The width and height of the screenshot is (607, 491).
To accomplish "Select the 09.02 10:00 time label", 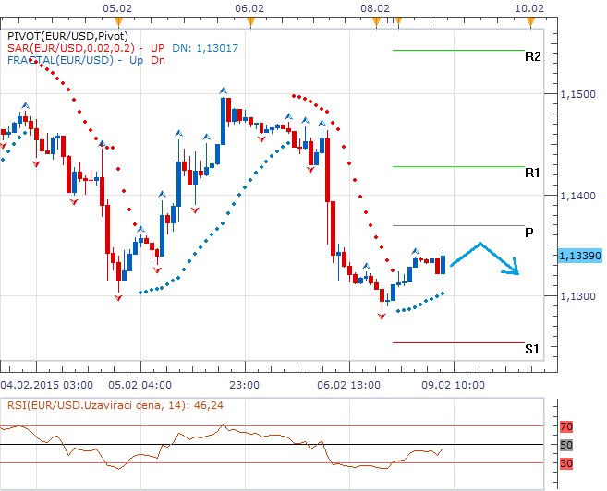I will [x=453, y=385].
